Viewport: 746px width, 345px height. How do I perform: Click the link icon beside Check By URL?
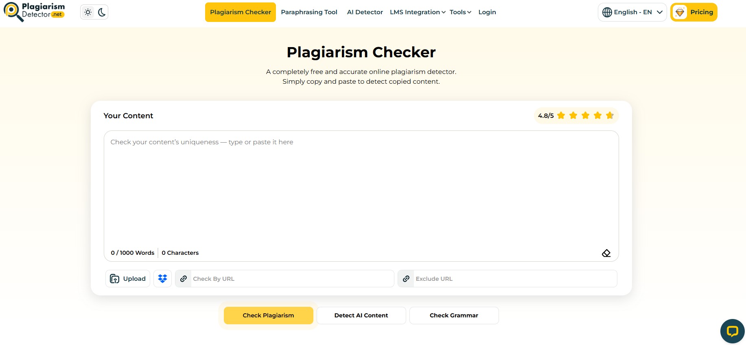[x=184, y=279]
